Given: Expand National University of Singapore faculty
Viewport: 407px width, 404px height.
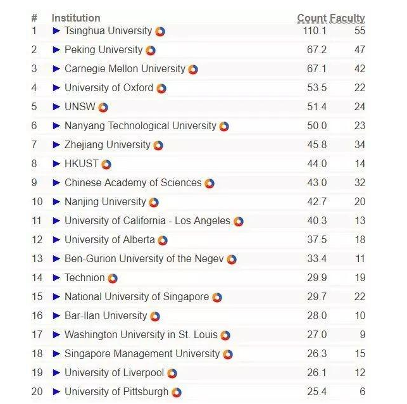Looking at the screenshot, I should 56,297.
